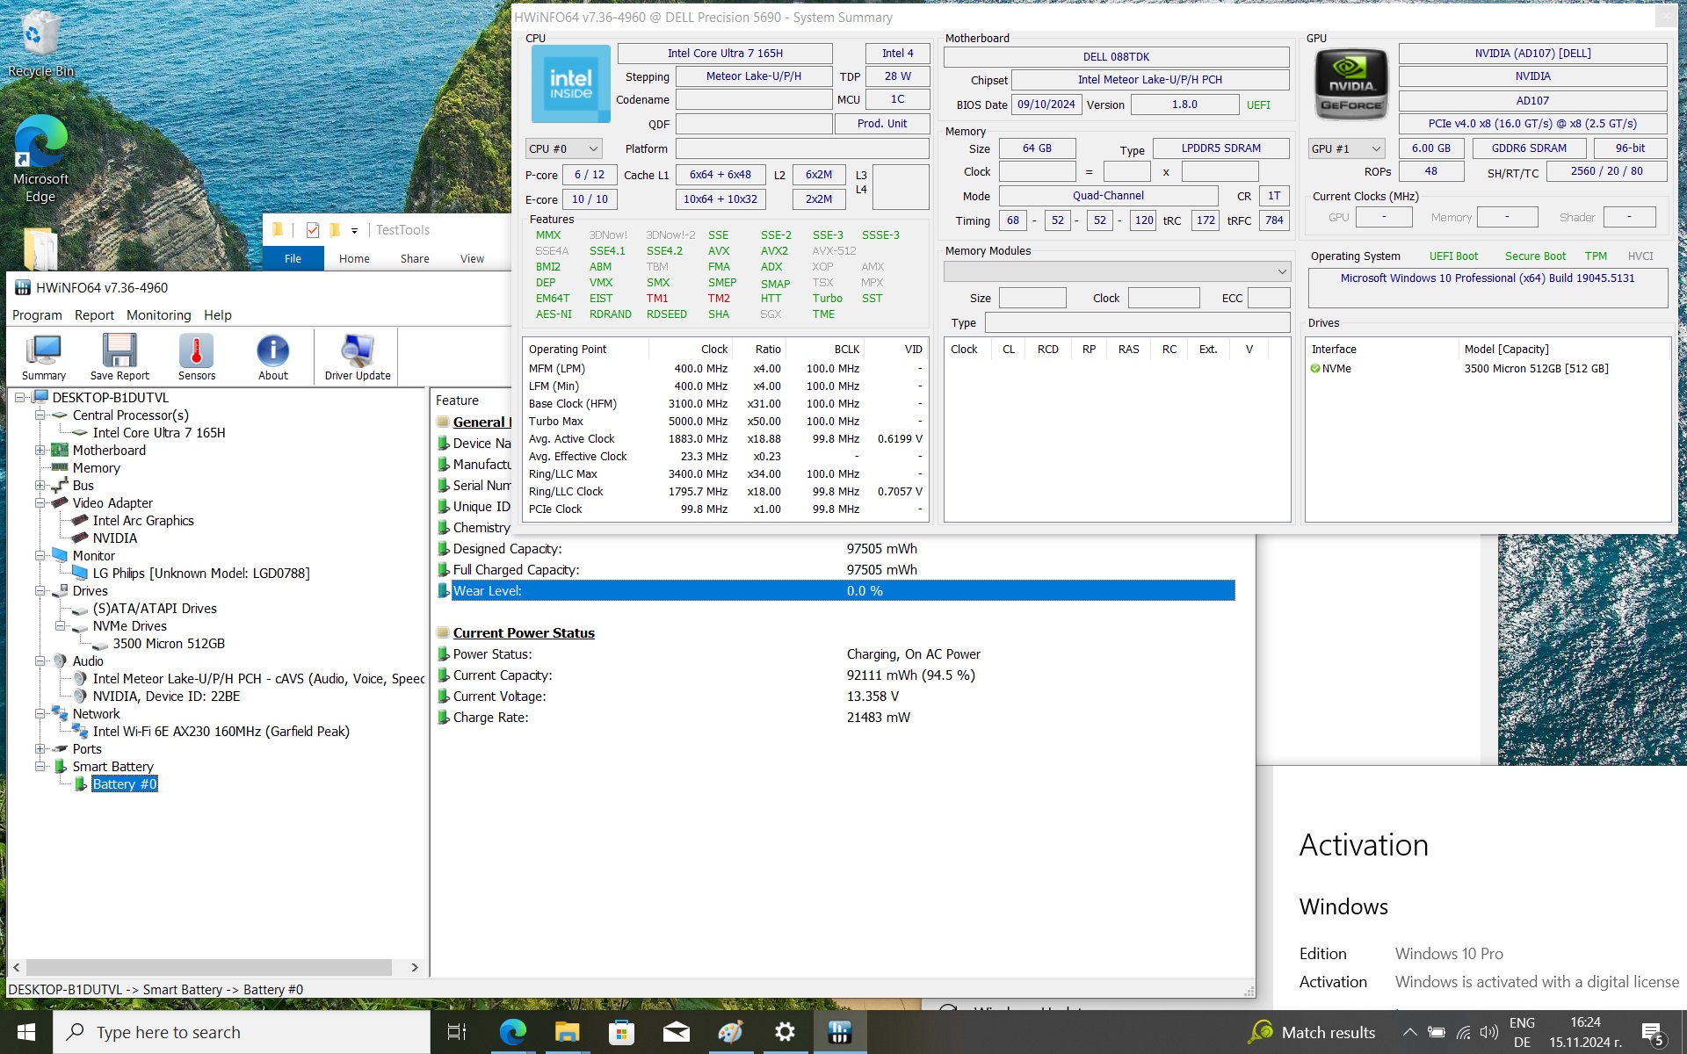Click Current Power Status heading
The image size is (1687, 1054).
point(524,633)
